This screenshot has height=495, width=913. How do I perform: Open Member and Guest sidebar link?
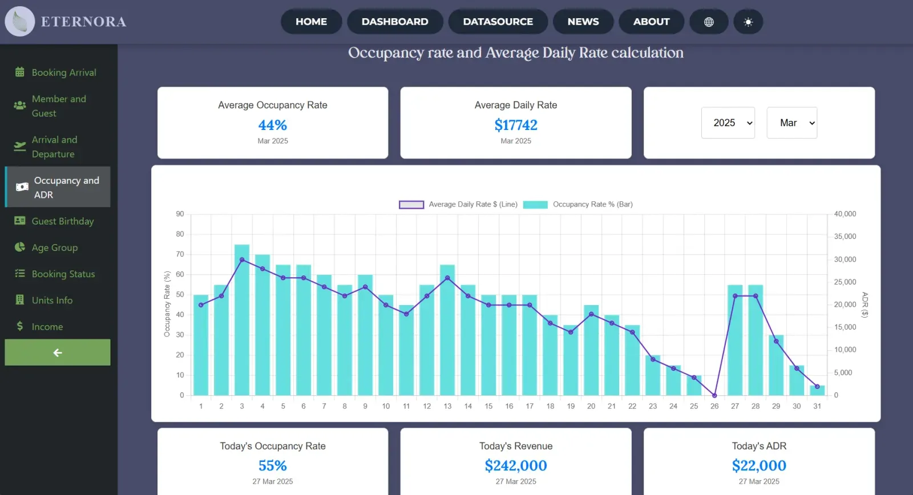[x=58, y=106]
